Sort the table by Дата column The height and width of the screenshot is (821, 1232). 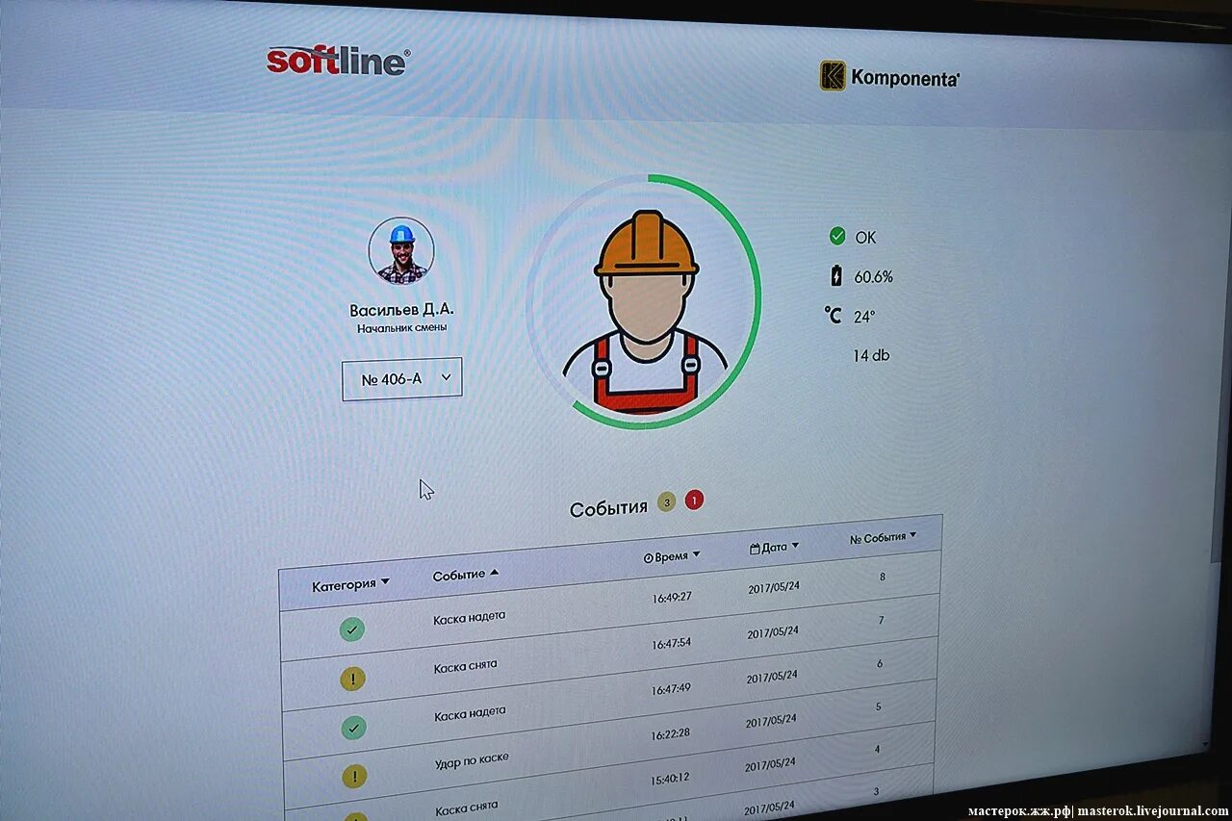[x=774, y=547]
